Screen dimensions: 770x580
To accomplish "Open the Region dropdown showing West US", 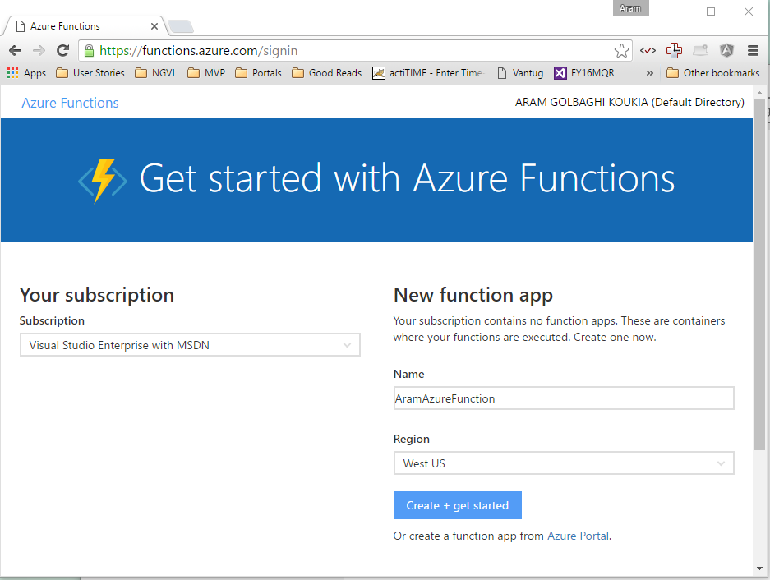I will click(x=564, y=463).
